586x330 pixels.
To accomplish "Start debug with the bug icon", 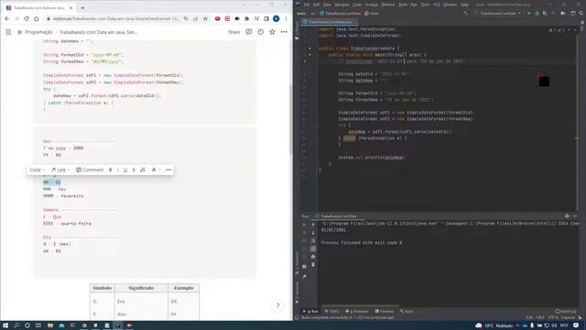I will coord(537,13).
